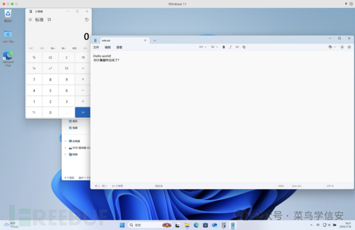Open the Mac Files desktop folder
355x230 pixels.
tap(8, 37)
